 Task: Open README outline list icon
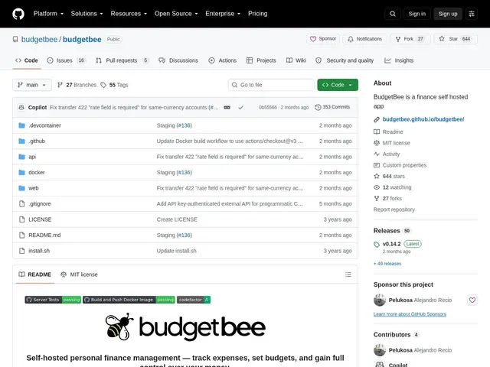tap(348, 274)
